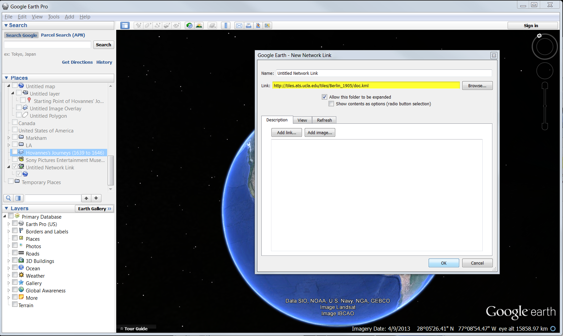Click the Add image... button
The image size is (563, 336).
[320, 132]
